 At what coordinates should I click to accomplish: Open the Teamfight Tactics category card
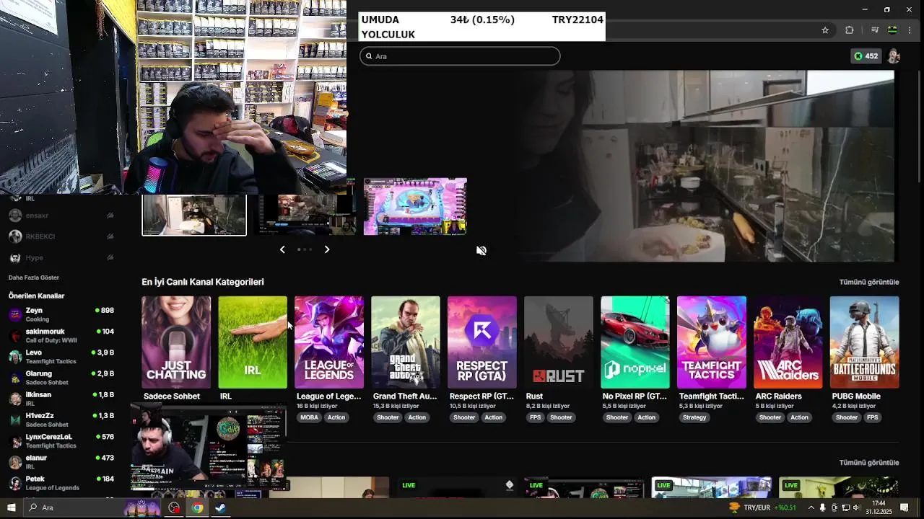(x=712, y=342)
